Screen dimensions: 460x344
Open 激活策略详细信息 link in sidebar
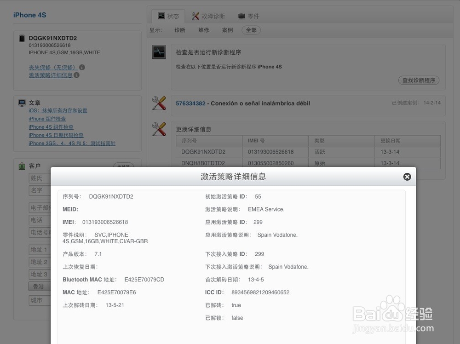51,75
